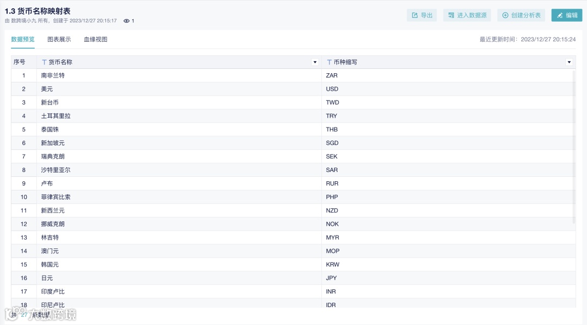
Task: Select cell 日元
Action: [179, 278]
